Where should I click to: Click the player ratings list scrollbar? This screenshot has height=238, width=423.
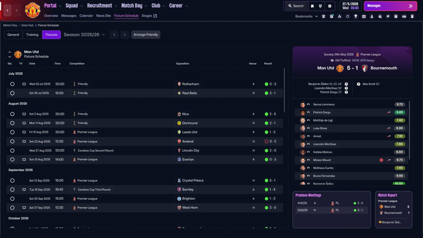(x=409, y=130)
